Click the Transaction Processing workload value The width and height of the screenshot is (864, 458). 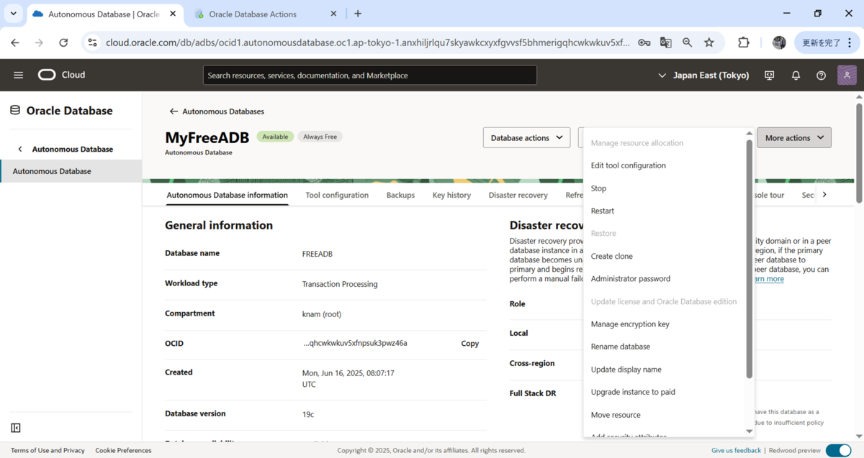tap(340, 284)
